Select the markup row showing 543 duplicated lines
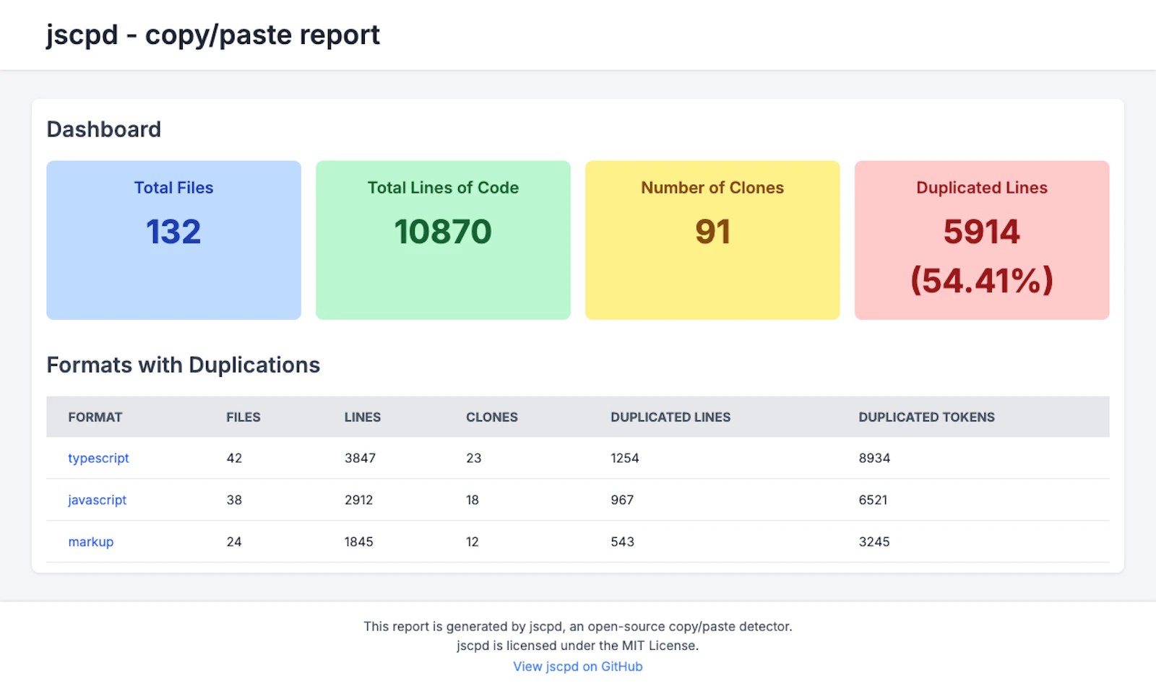The image size is (1156, 691). pos(622,542)
